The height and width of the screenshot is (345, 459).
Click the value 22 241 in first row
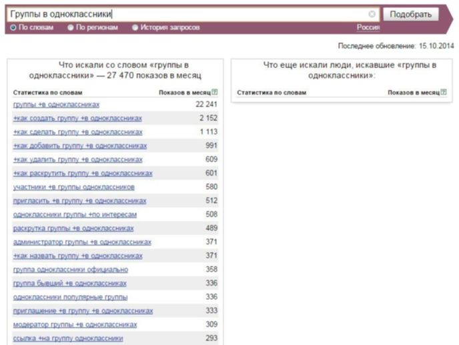pyautogui.click(x=206, y=105)
